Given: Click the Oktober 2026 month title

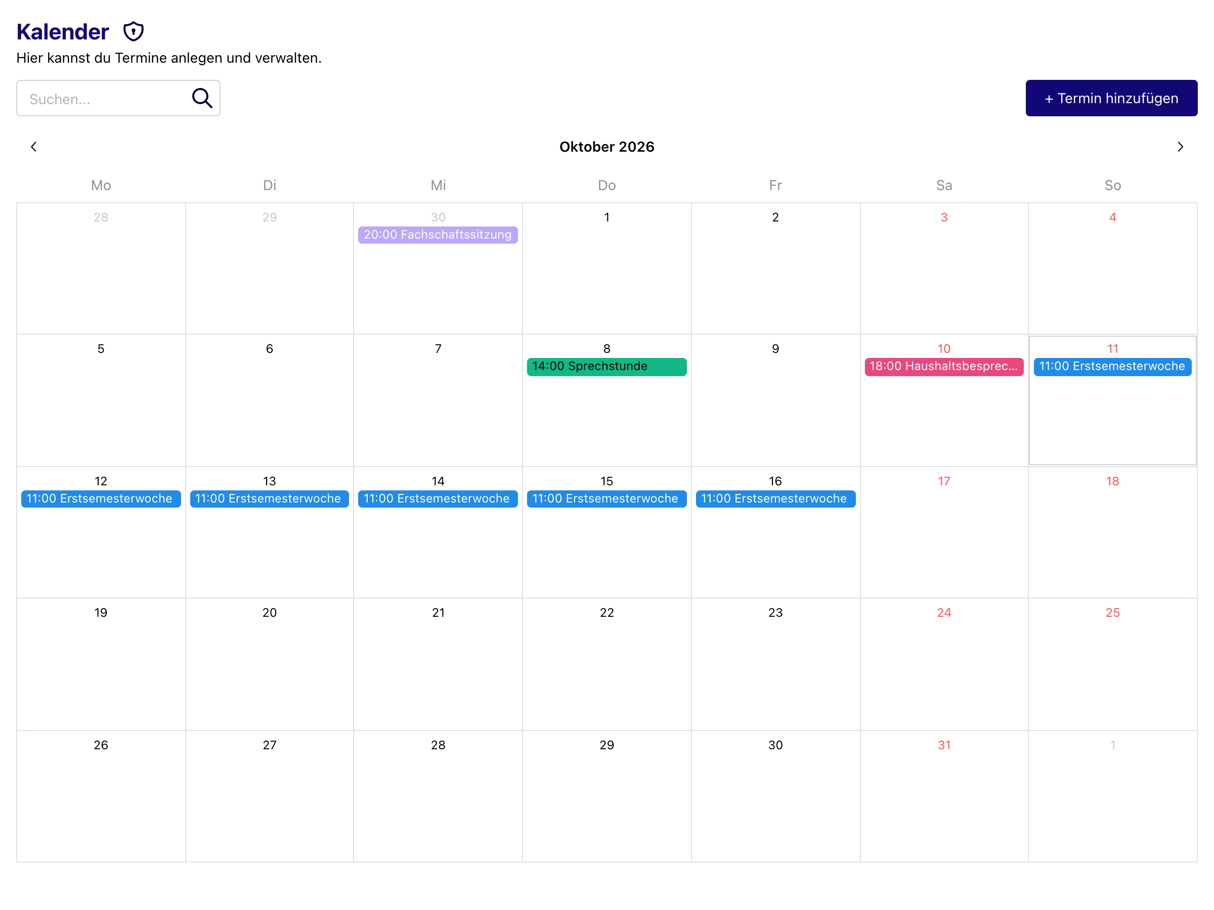Looking at the screenshot, I should pyautogui.click(x=606, y=147).
